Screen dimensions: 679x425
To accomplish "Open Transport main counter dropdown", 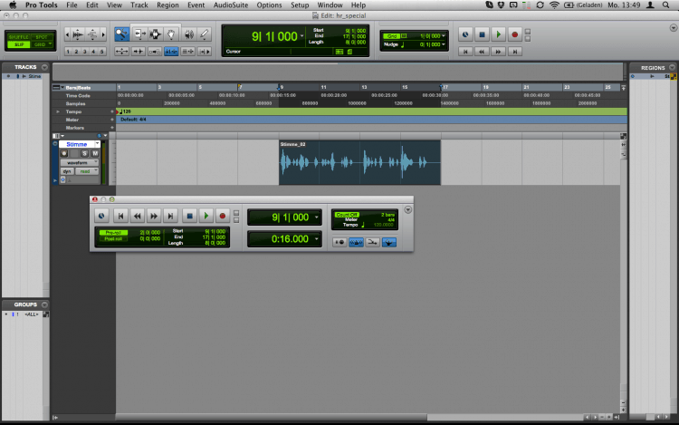I will click(317, 217).
